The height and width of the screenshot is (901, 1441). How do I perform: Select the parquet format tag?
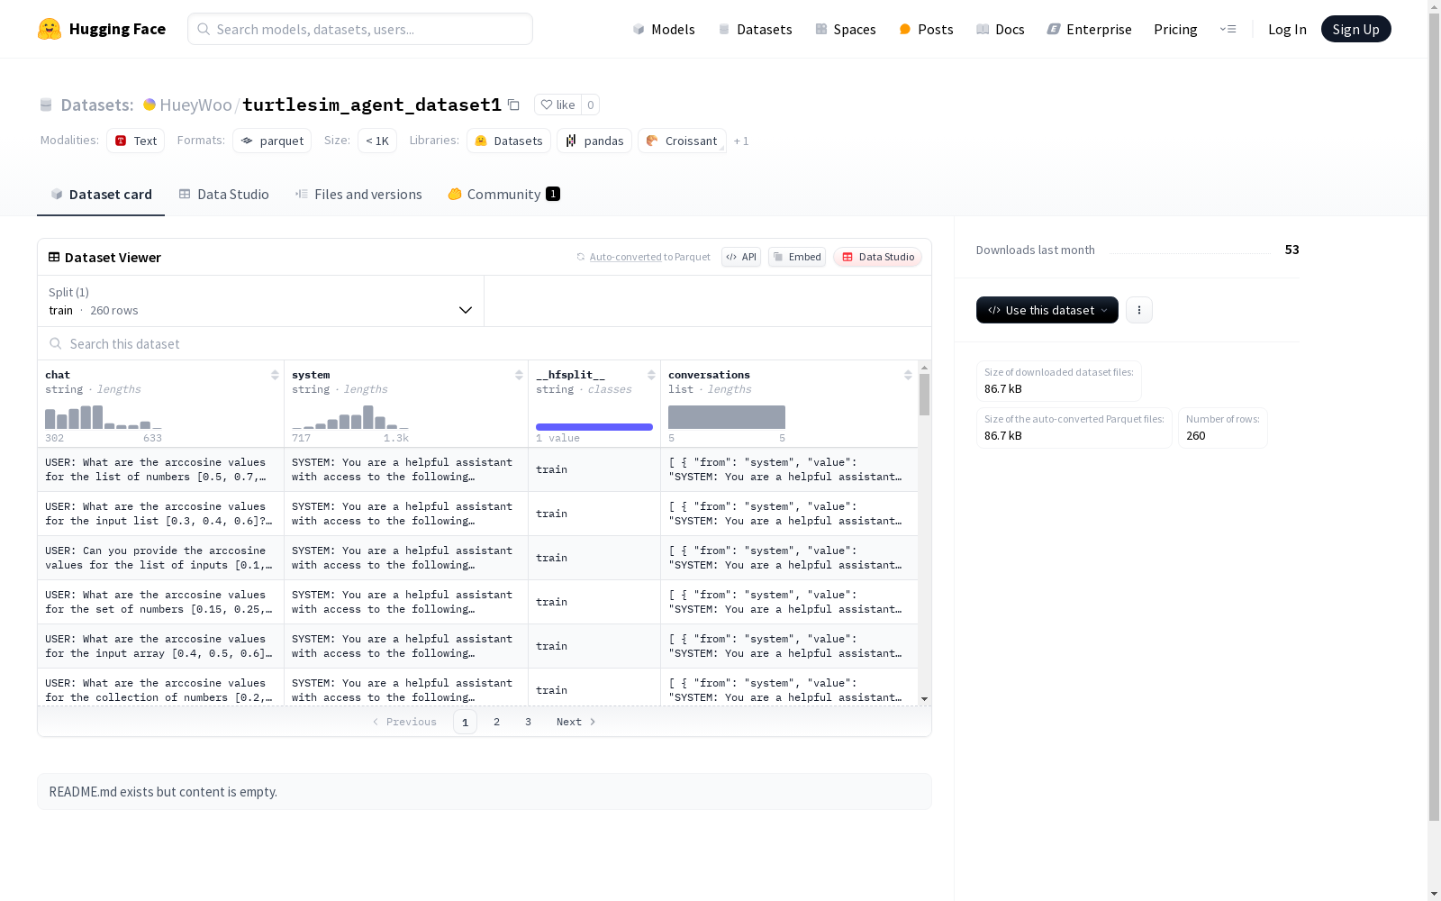272,141
